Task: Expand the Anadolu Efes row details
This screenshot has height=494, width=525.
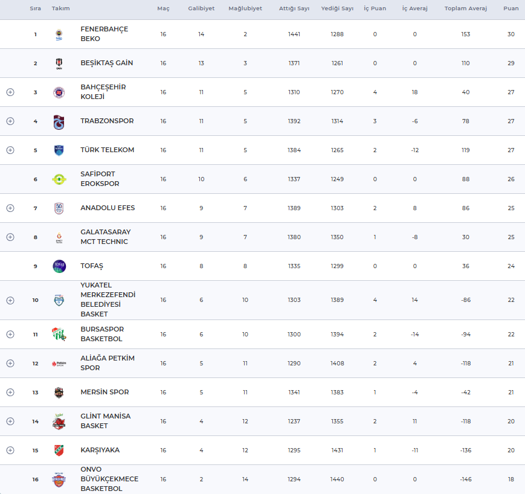Action: [10, 208]
